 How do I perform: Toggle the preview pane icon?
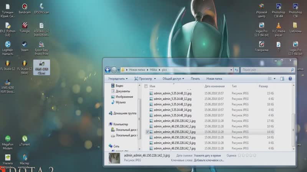click(x=282, y=79)
